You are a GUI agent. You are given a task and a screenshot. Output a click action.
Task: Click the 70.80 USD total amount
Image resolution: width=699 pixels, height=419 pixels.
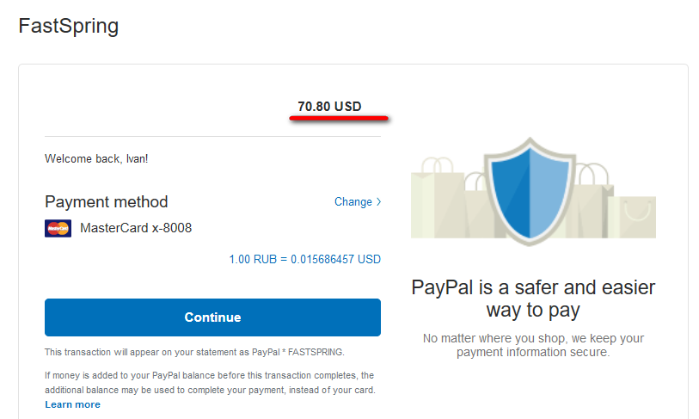point(329,107)
